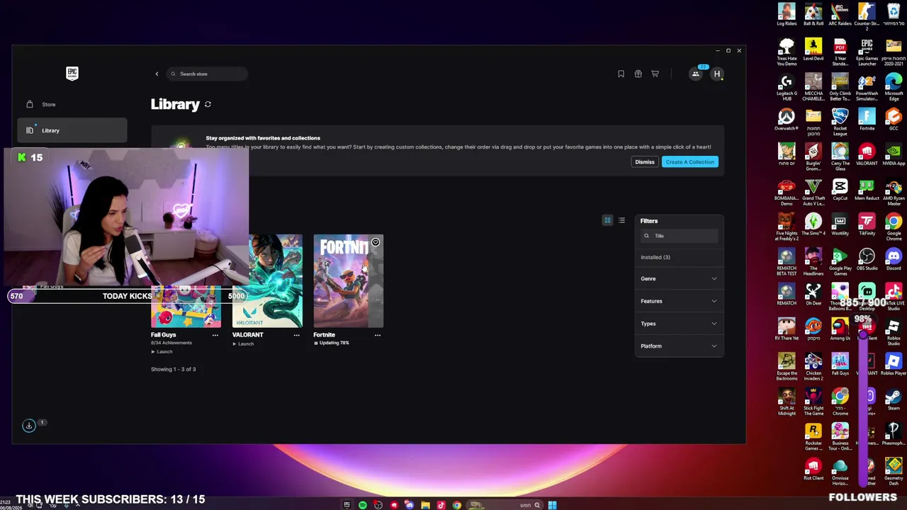This screenshot has height=510, width=907.
Task: Expand the Types filter
Action: [679, 324]
